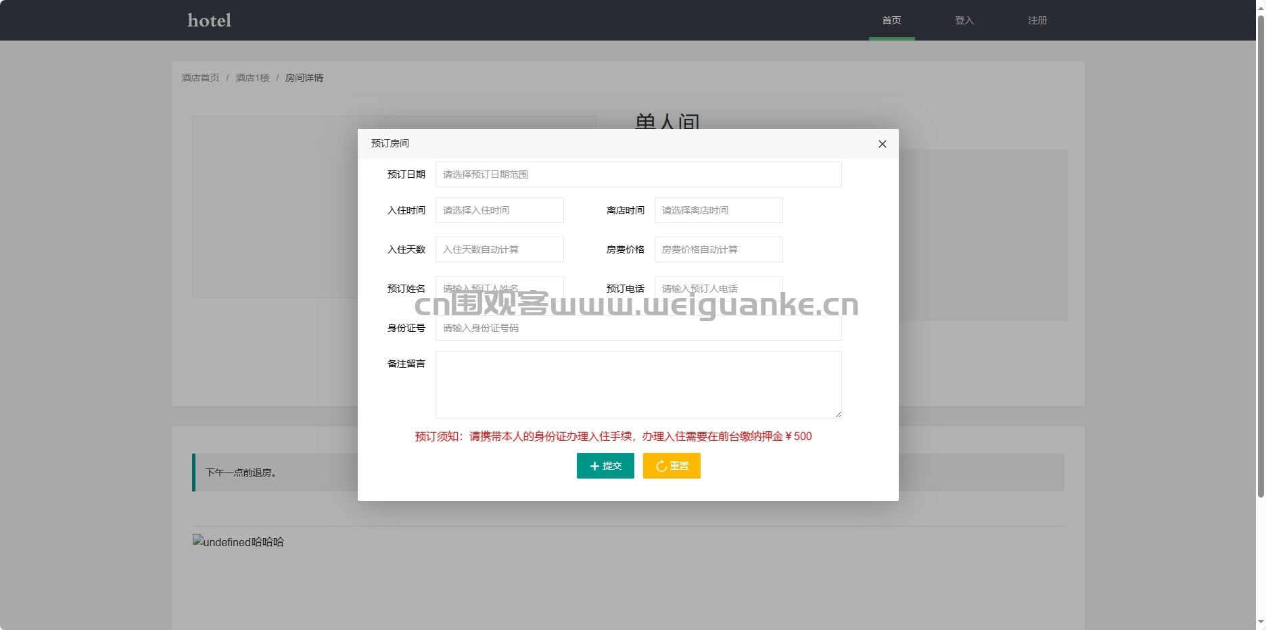Focus the 房费价格 room price field
The width and height of the screenshot is (1266, 630).
[719, 249]
